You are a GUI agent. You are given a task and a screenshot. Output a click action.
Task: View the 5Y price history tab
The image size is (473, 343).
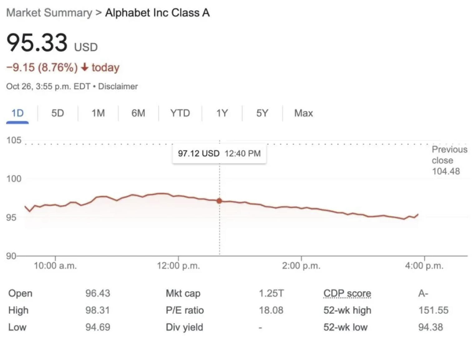[x=262, y=113]
